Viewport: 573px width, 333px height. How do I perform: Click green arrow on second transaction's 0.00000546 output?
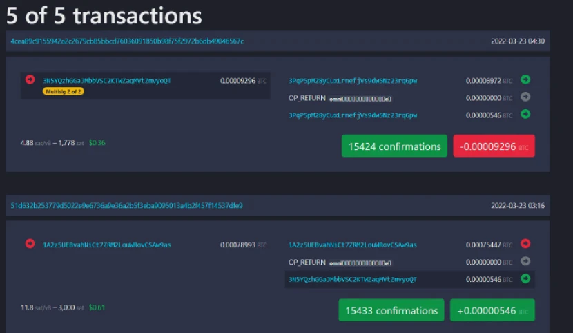coord(525,279)
